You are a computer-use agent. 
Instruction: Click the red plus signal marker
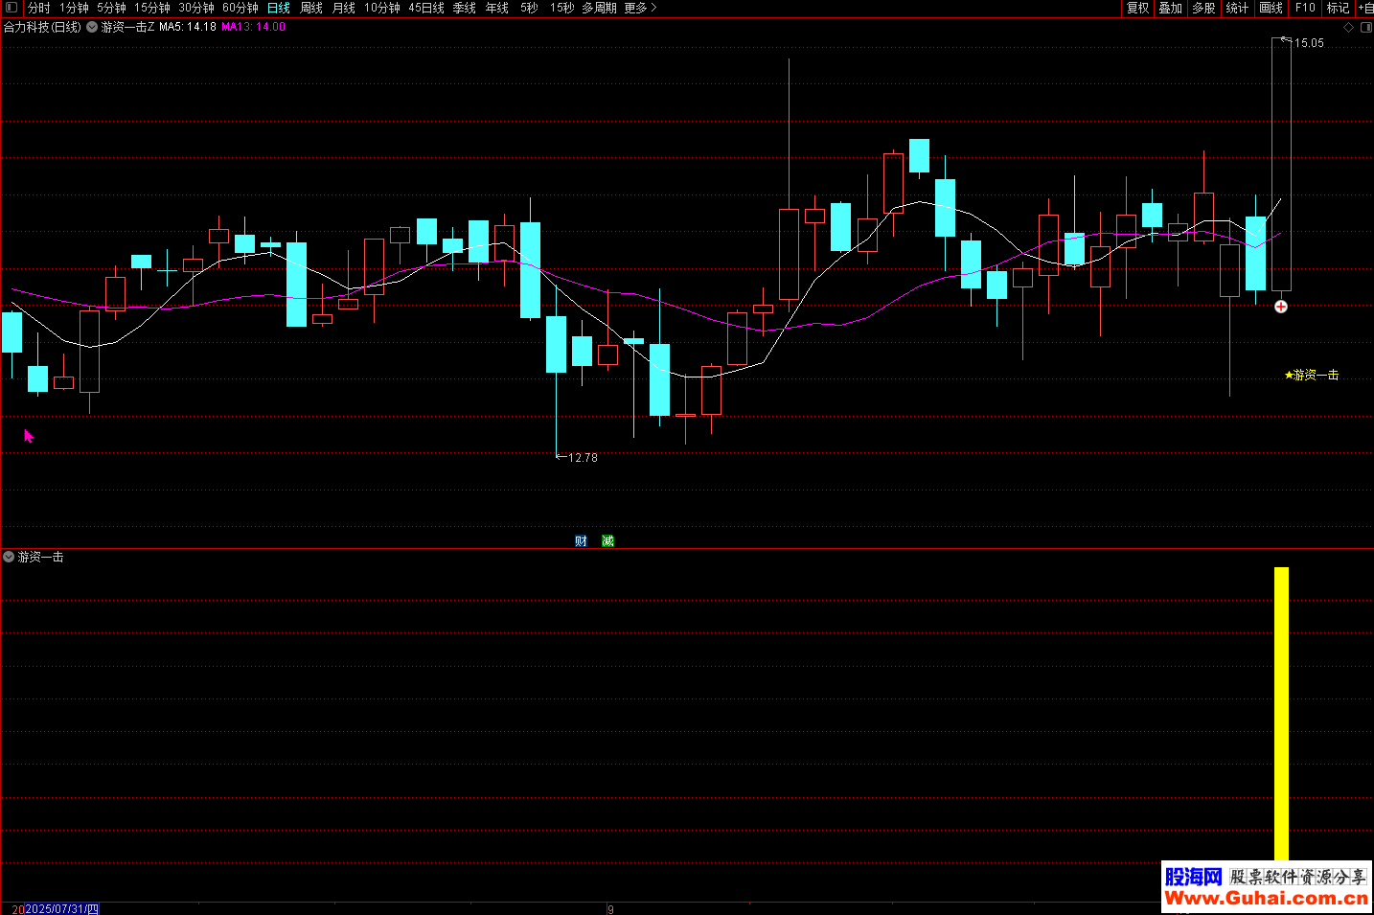[x=1281, y=307]
